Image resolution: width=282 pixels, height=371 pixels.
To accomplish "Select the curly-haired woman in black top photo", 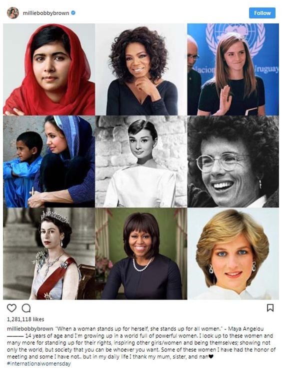I will [x=141, y=69].
